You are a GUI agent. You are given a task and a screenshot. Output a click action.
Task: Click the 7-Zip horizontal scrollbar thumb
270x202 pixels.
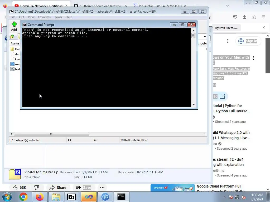(51, 134)
